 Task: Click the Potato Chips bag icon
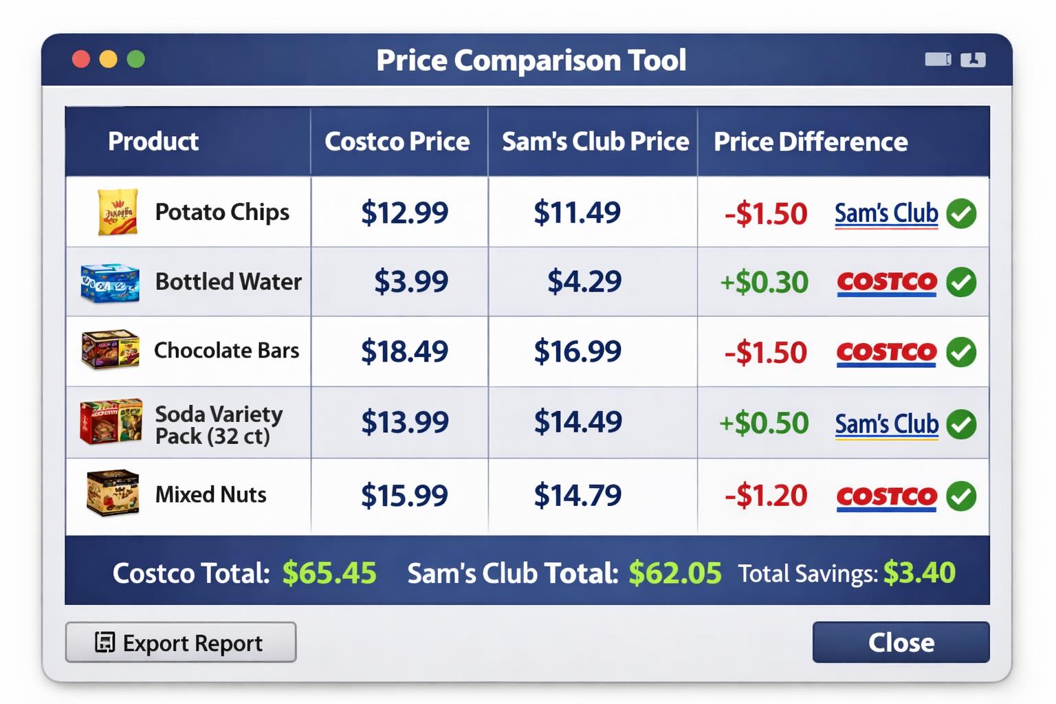pos(118,212)
